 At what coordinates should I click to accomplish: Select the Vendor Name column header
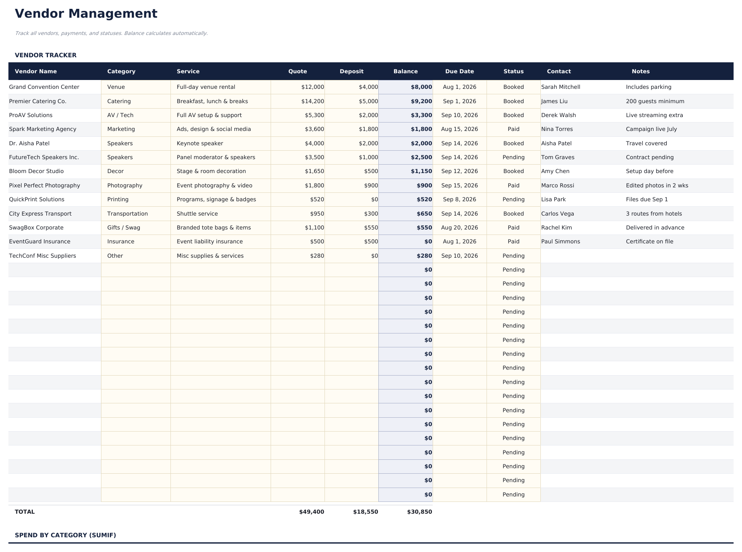coord(36,71)
